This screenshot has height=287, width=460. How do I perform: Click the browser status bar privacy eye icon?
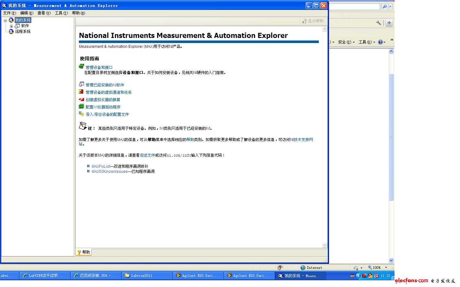[280, 268]
